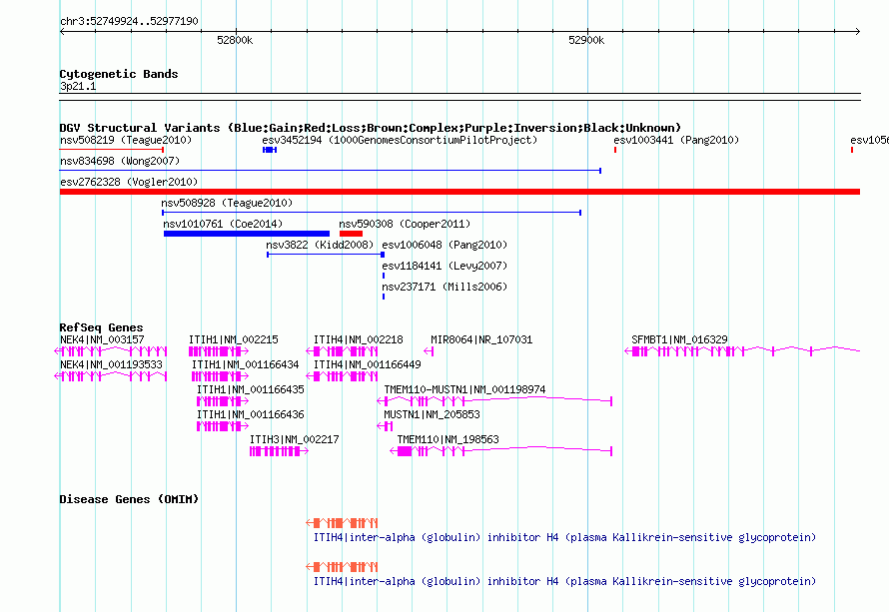
Task: Open nsv590308 (Cooper2011) label
Action: pos(405,224)
